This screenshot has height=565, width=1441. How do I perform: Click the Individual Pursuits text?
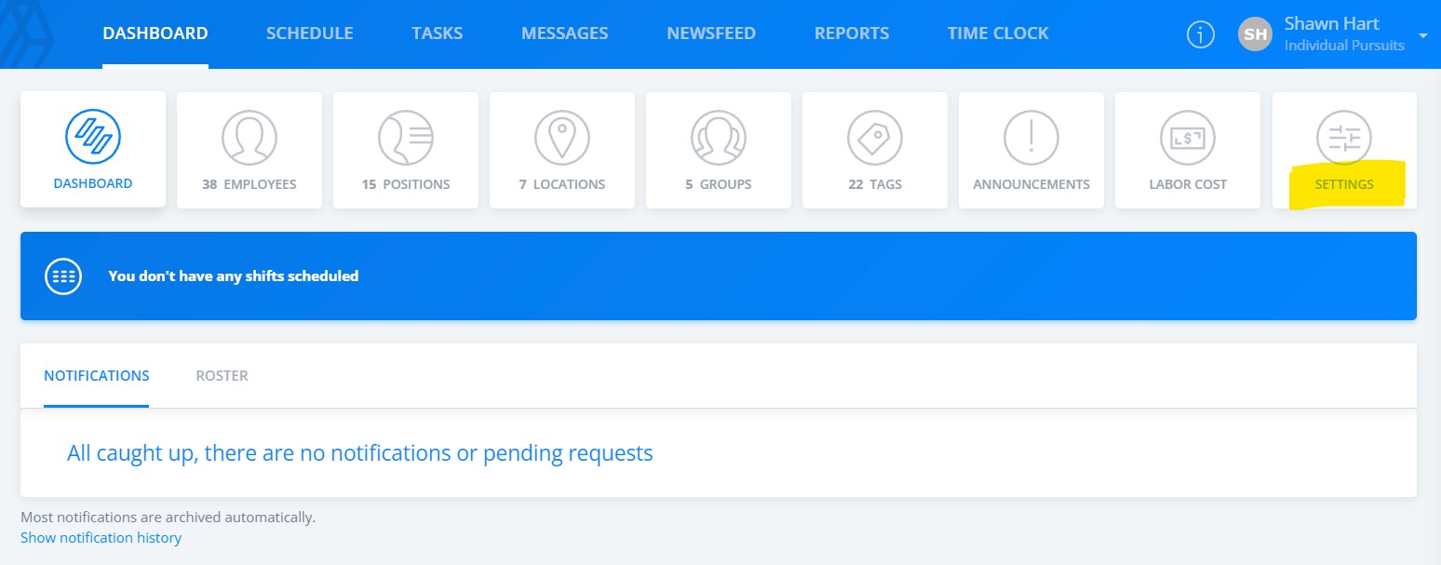click(x=1344, y=46)
